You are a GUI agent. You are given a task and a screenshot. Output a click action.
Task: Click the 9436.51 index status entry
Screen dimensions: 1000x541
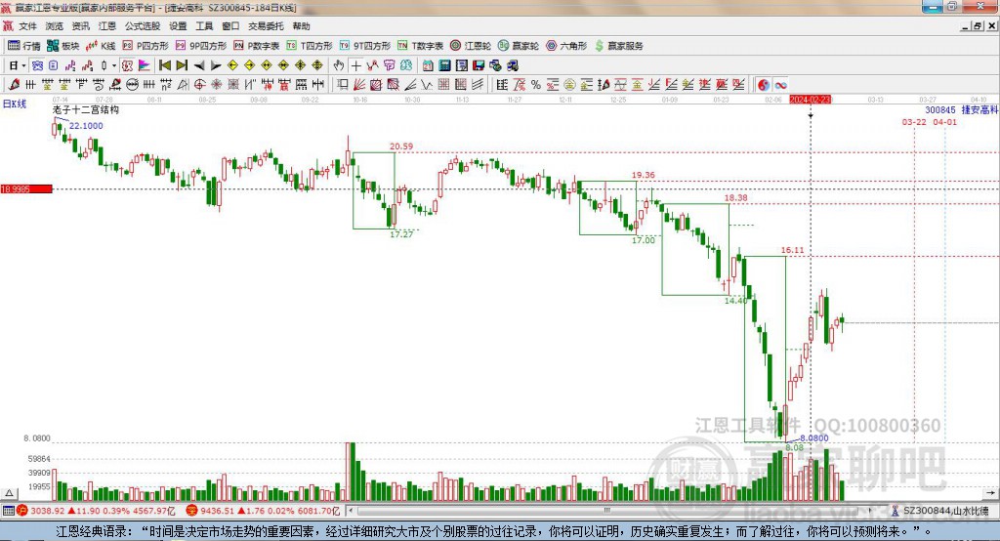tap(265, 511)
